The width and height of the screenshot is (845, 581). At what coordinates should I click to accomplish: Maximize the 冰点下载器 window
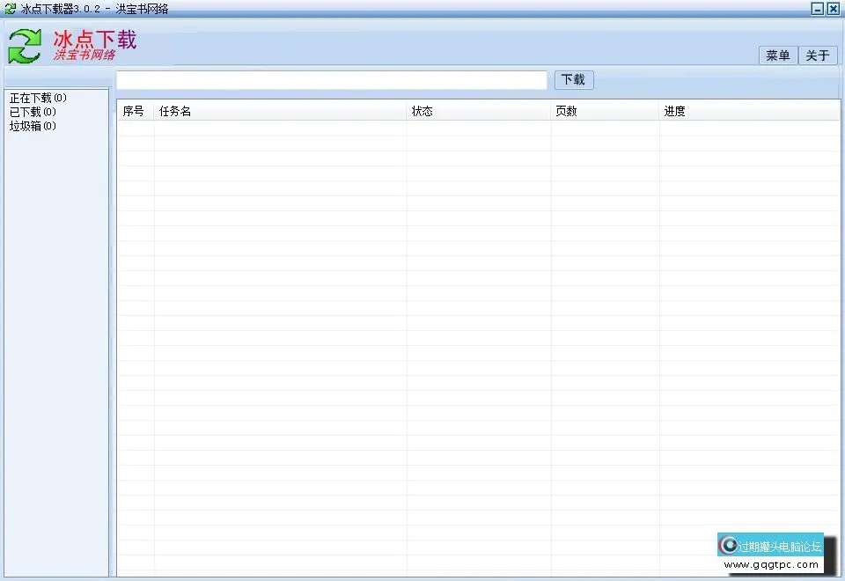coord(833,9)
